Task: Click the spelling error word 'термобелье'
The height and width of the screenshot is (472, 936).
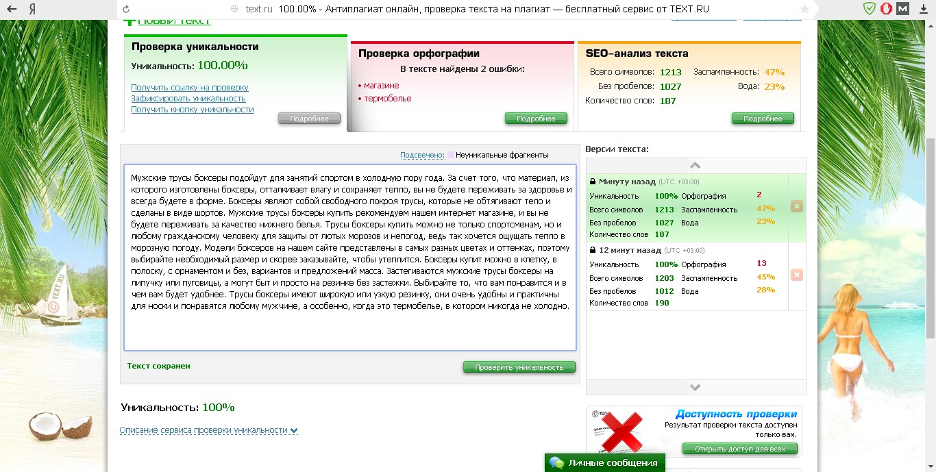Action: (388, 99)
